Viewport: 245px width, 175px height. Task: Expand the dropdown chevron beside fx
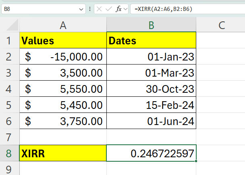[125, 9]
